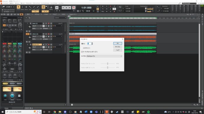
Task: Open the MIDI menu in track view
Action: pyautogui.click(x=64, y=14)
